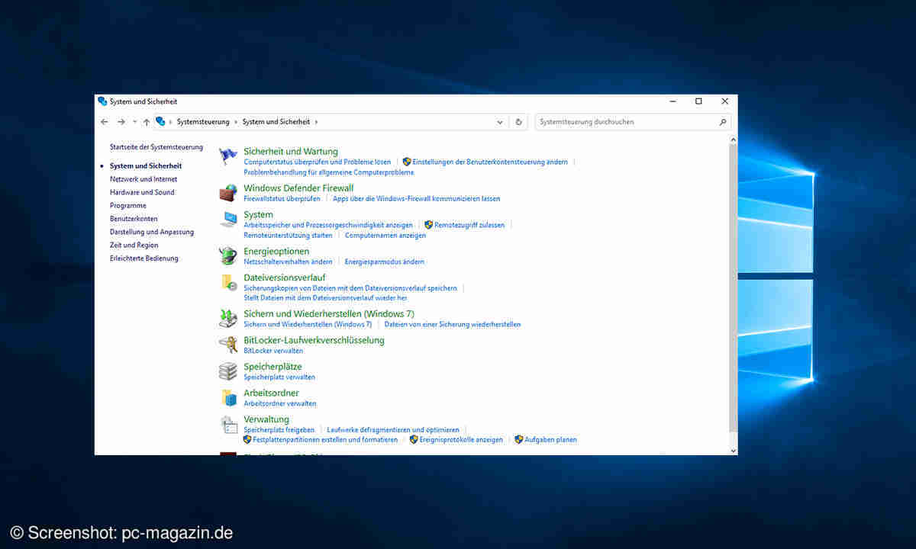
Task: Click the Energieoptionen battery icon
Action: pyautogui.click(x=228, y=256)
